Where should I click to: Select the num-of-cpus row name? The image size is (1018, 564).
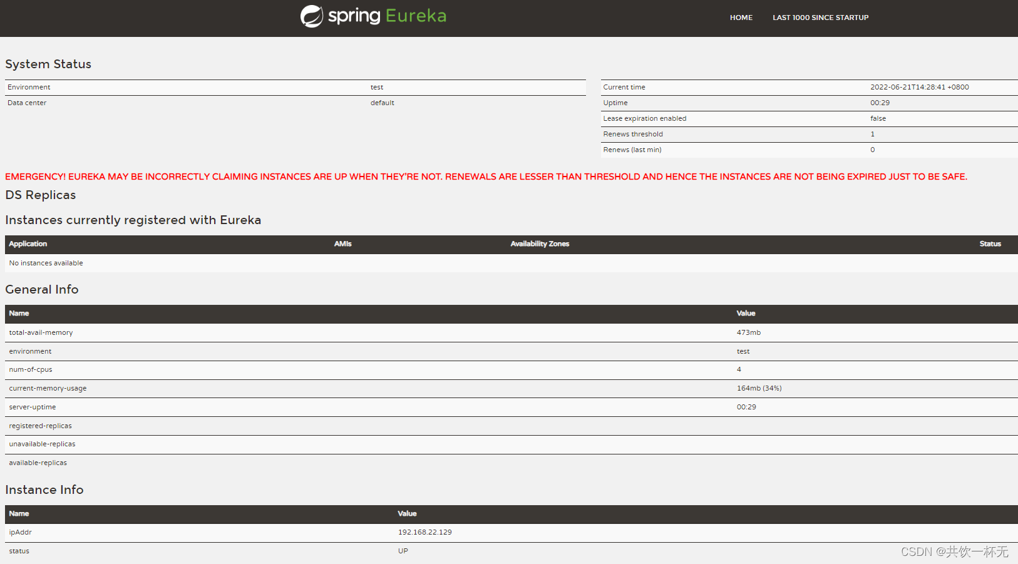(x=31, y=369)
